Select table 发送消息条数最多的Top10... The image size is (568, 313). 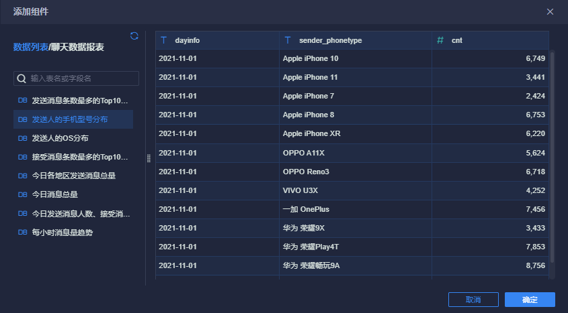73,101
